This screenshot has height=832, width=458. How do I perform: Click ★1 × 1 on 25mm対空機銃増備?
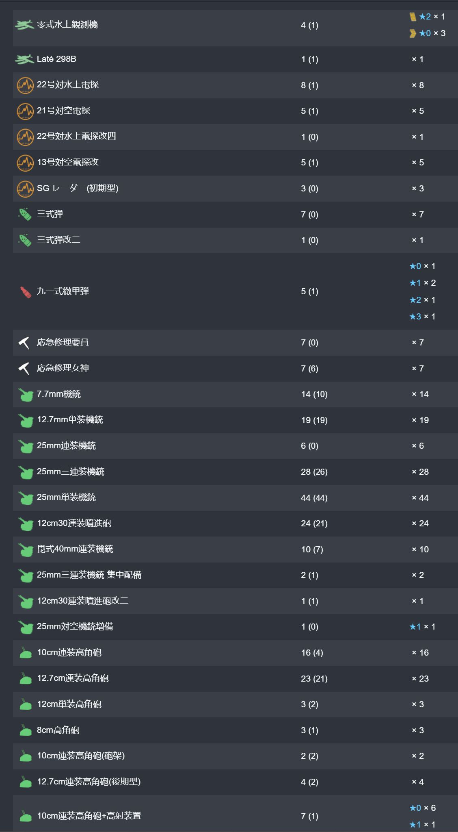coord(422,627)
